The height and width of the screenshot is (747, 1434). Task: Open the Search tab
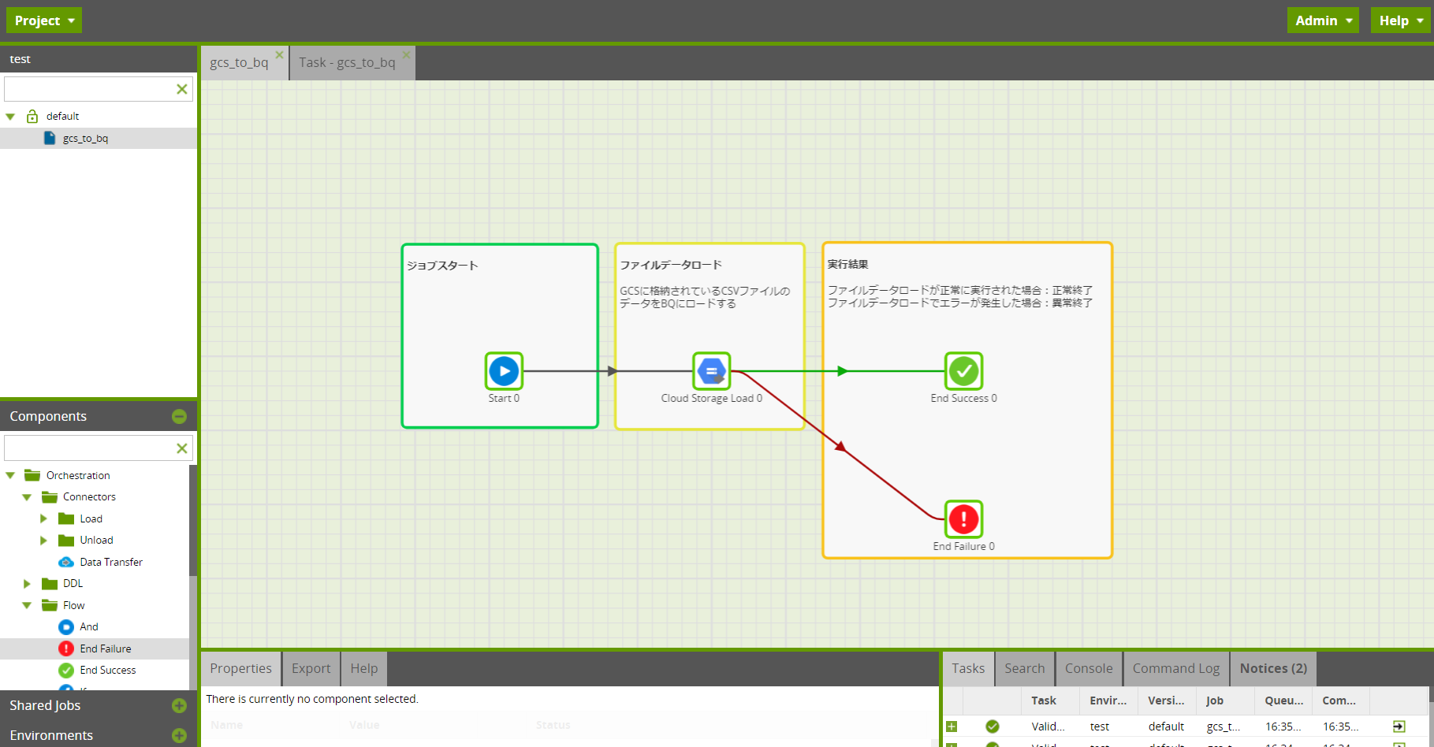click(1025, 669)
